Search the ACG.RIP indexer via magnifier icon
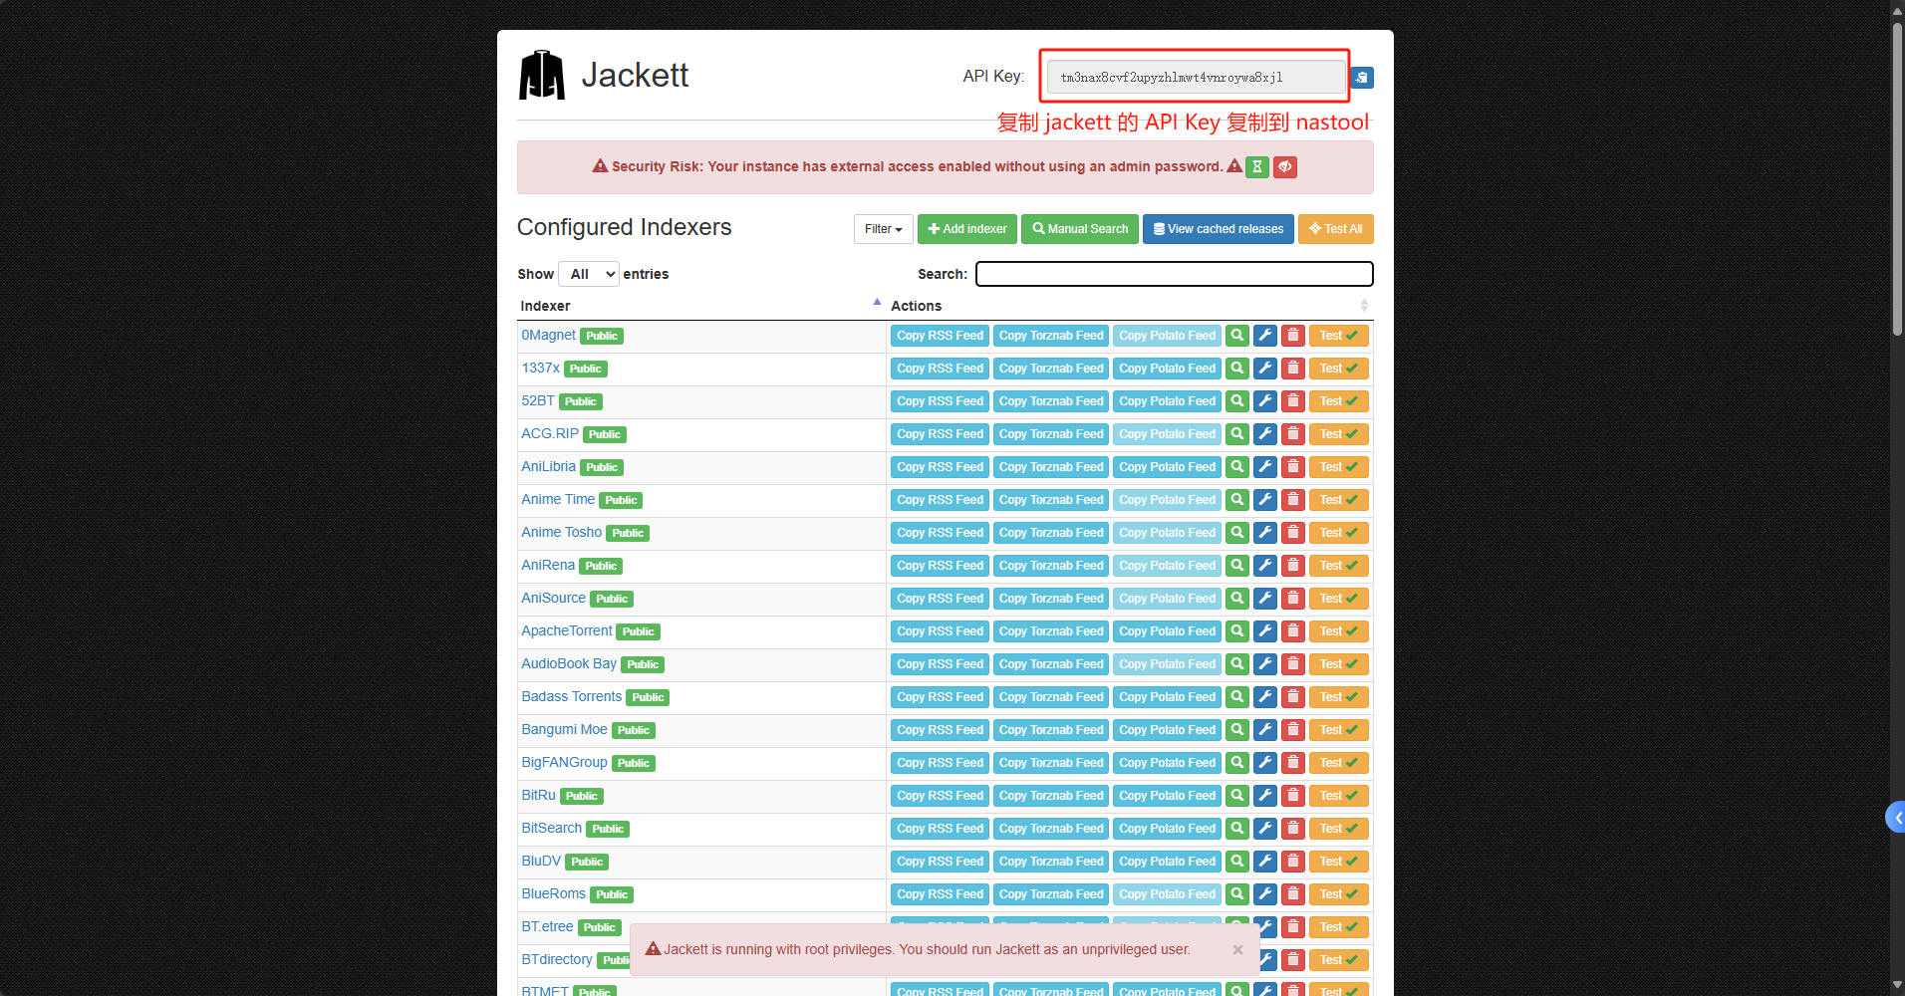Image resolution: width=1905 pixels, height=996 pixels. [x=1236, y=434]
